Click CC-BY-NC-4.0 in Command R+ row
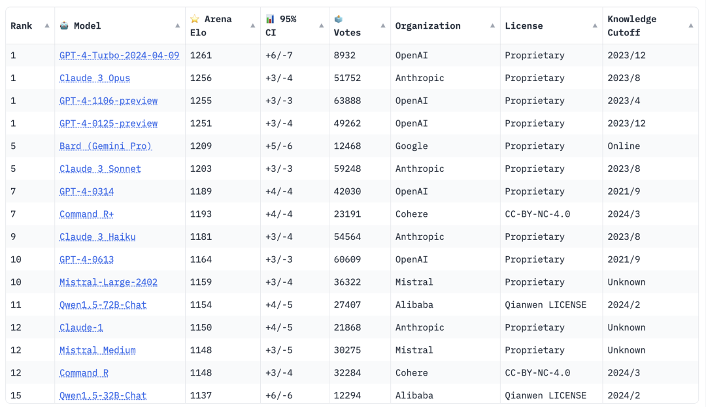This screenshot has width=706, height=407. (x=537, y=214)
